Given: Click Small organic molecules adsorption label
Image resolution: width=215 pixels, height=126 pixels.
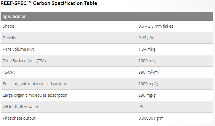Looking at the screenshot, I should (35, 84).
